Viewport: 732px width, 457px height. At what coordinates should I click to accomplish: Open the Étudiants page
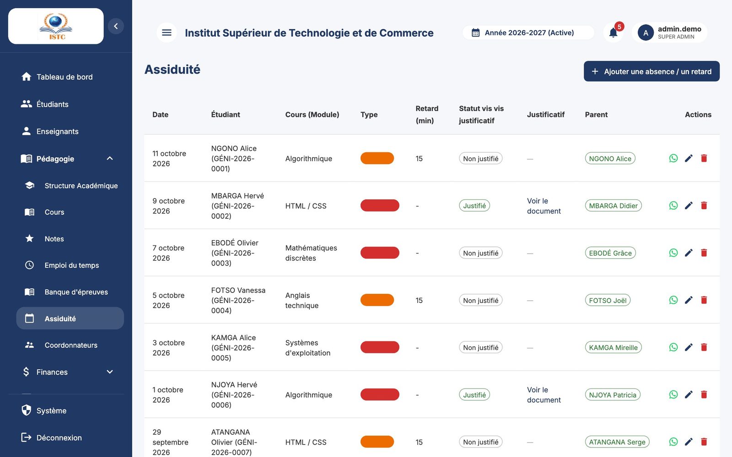[70, 104]
